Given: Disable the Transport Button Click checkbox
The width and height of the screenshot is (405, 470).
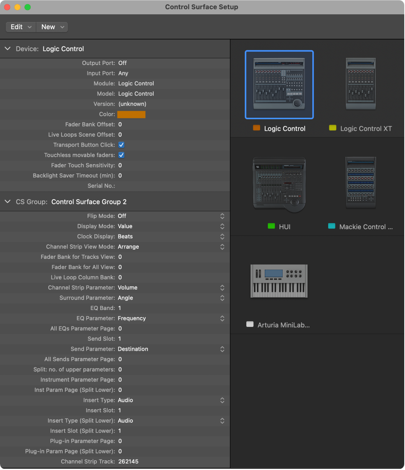Looking at the screenshot, I should tap(121, 145).
